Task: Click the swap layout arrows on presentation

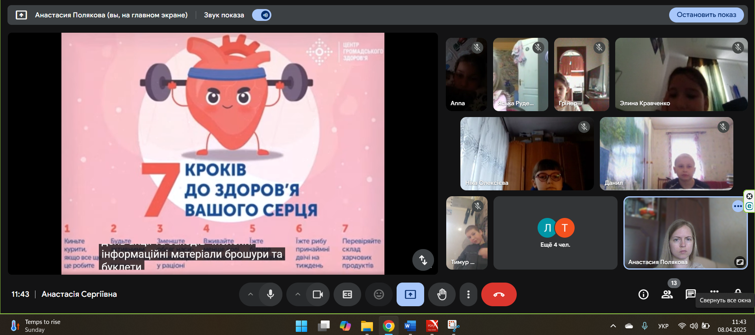Action: [423, 260]
